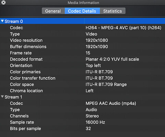Select the Color primaries row
165x137 pixels.
[82, 72]
